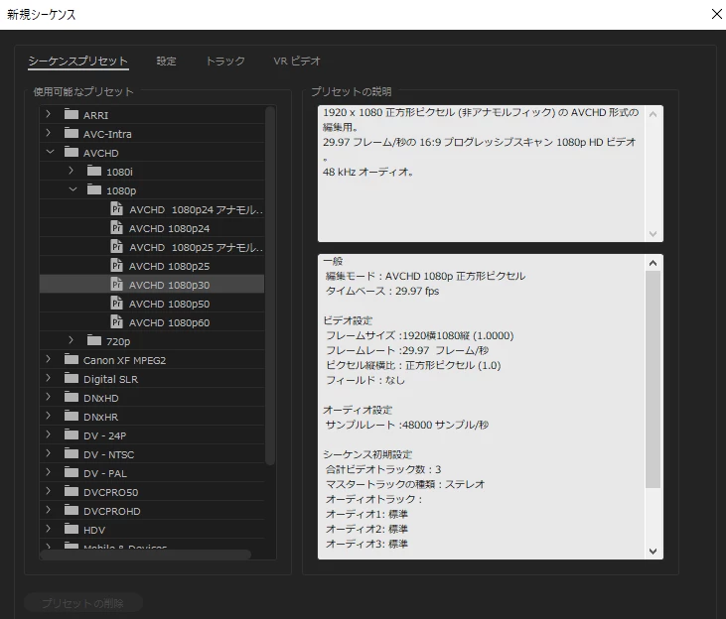Click the DV - NTSC folder icon
Image resolution: width=726 pixels, height=619 pixels.
point(72,454)
